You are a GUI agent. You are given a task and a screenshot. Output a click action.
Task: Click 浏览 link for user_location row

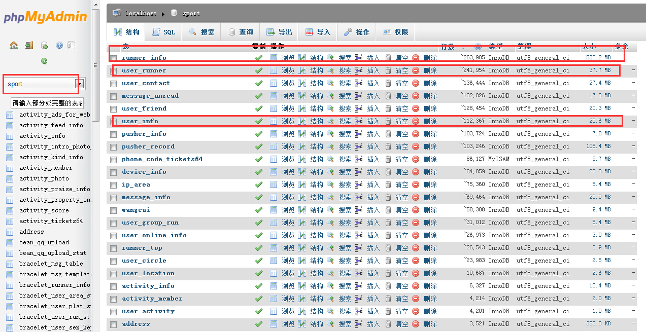288,273
